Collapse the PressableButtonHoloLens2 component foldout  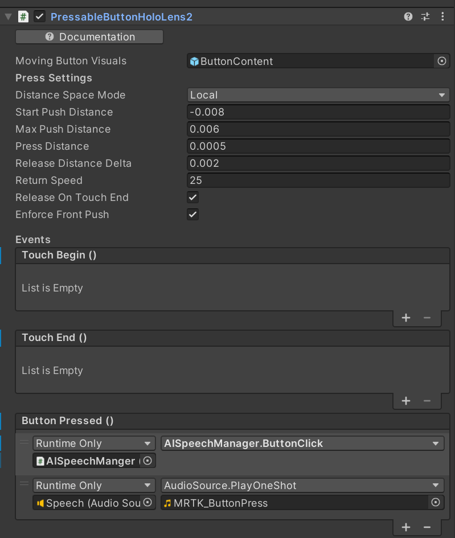[8, 17]
